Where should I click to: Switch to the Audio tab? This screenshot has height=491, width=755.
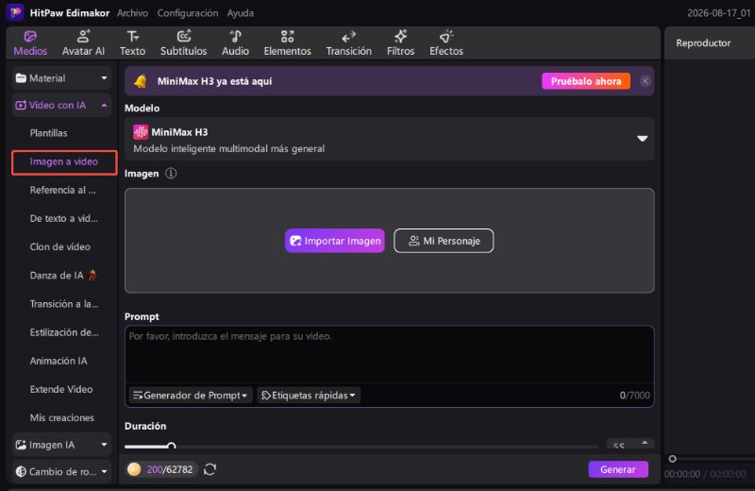[x=235, y=43]
